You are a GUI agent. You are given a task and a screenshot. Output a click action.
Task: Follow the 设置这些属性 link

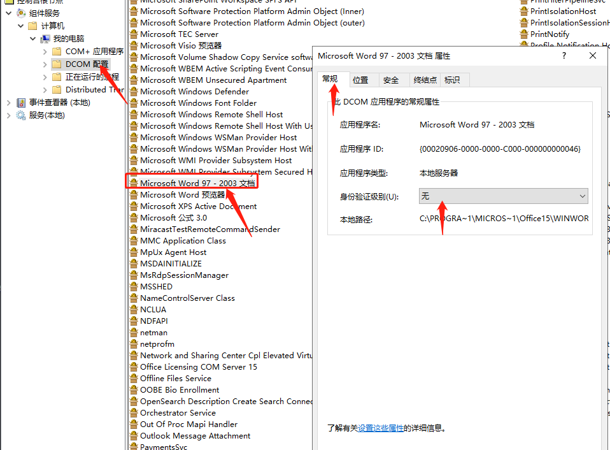pyautogui.click(x=381, y=428)
